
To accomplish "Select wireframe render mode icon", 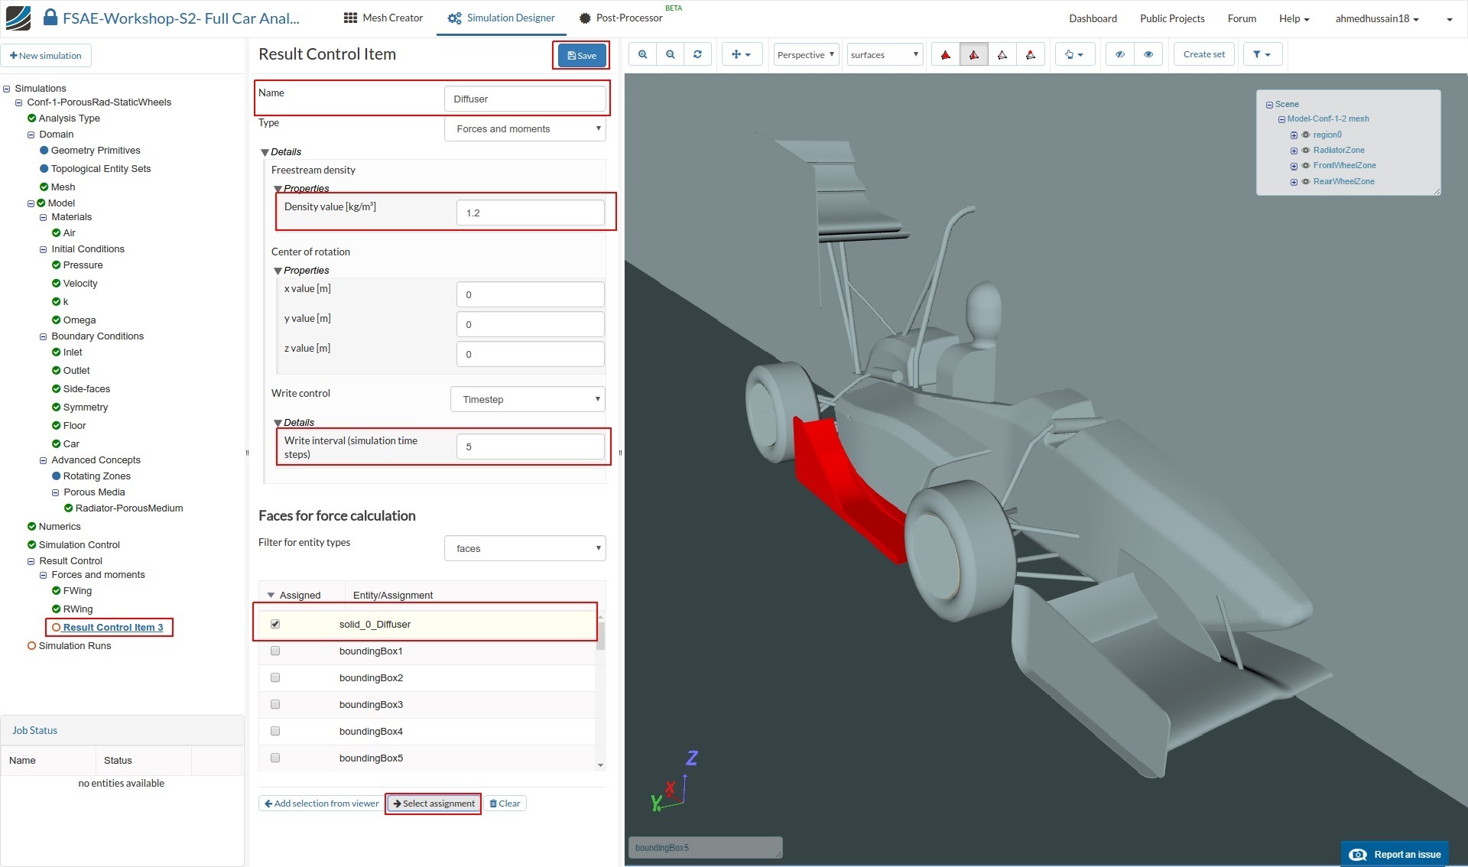I will [1002, 54].
